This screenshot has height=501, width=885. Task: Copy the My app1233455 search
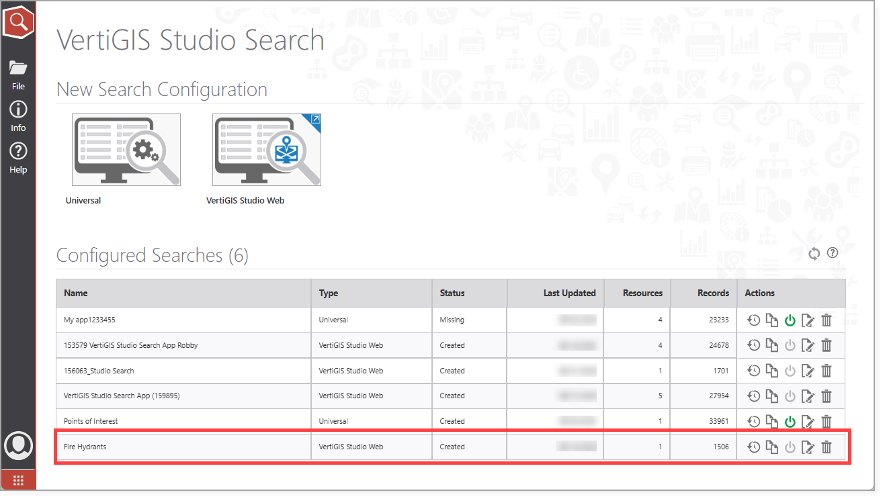[772, 320]
